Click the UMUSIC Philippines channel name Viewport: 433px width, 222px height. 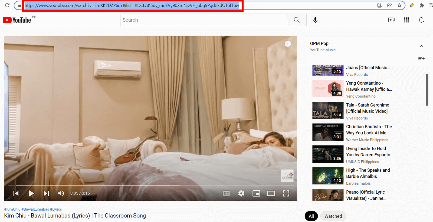pyautogui.click(x=362, y=162)
